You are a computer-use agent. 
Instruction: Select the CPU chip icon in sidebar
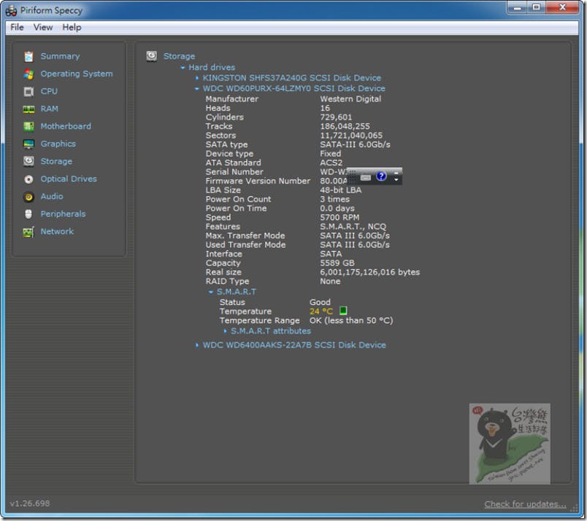click(28, 91)
